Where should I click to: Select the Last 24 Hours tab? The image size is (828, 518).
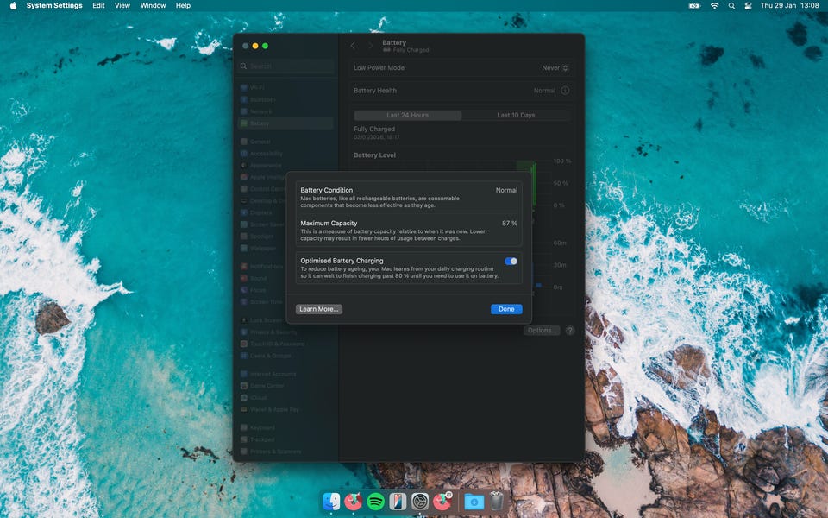[408, 115]
